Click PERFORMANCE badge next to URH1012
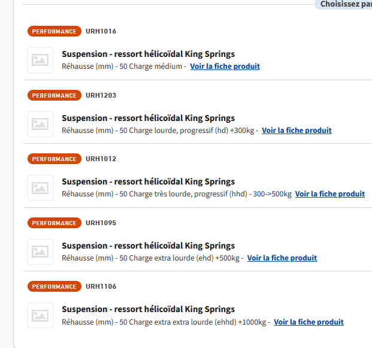 click(54, 159)
